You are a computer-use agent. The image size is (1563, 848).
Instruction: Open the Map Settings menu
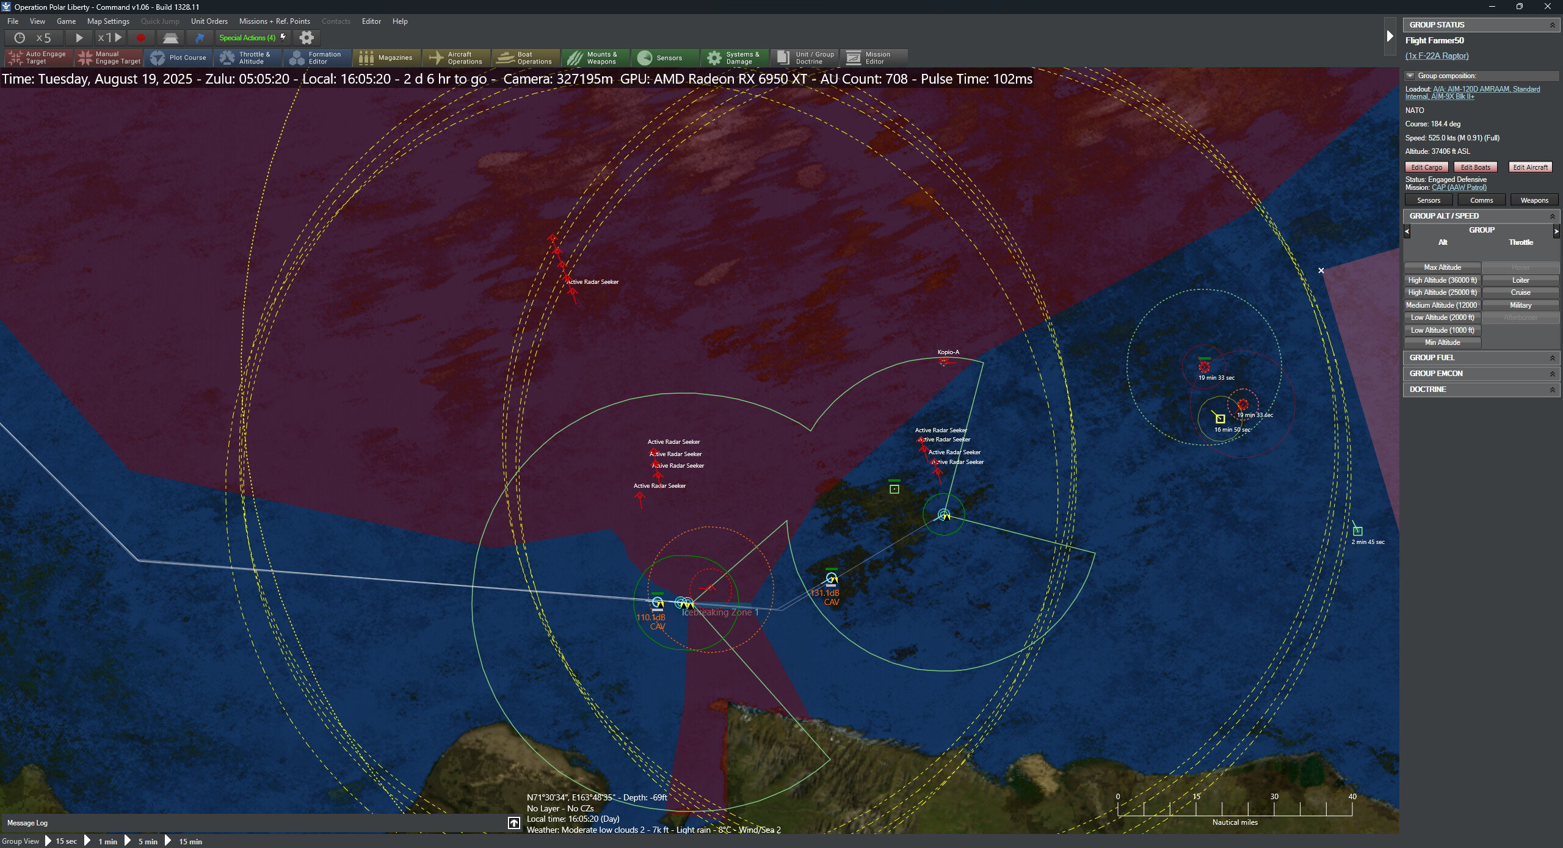pos(108,21)
